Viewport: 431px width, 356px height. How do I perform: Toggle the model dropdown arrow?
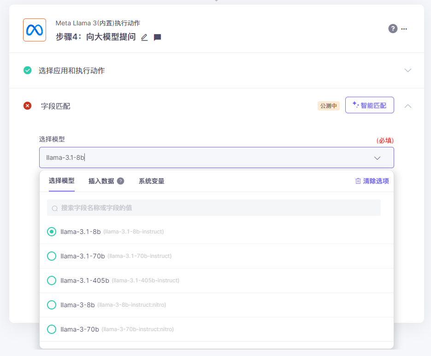point(377,158)
